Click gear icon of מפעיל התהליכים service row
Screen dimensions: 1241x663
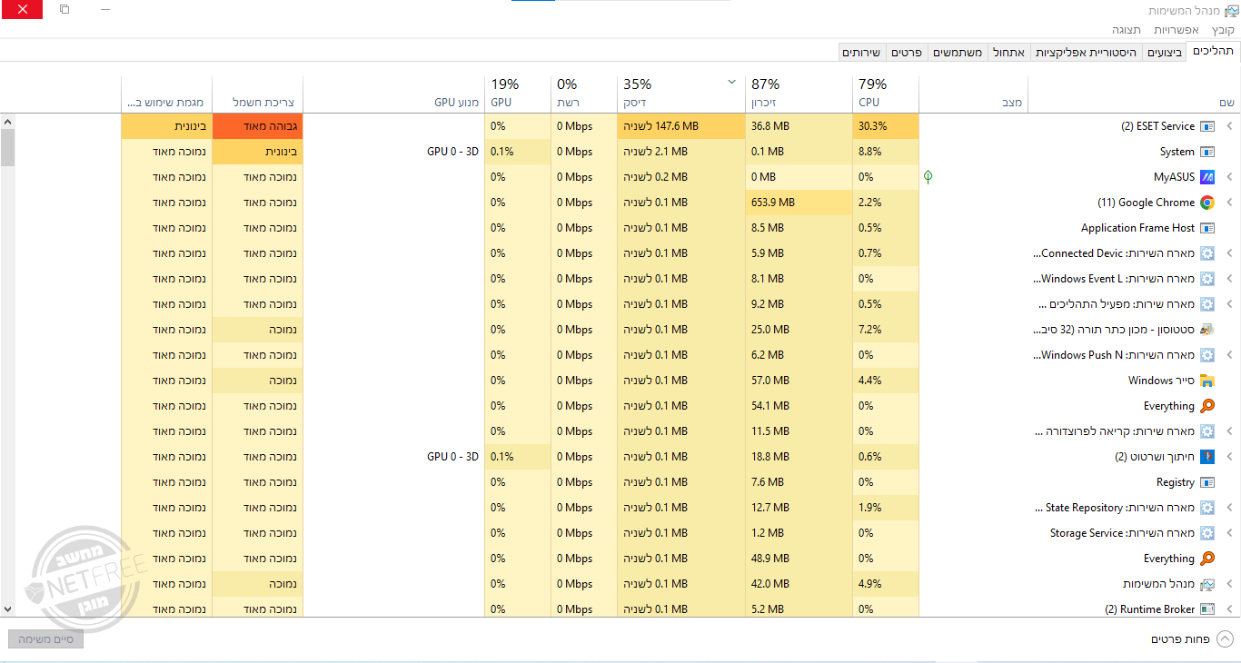click(x=1207, y=304)
